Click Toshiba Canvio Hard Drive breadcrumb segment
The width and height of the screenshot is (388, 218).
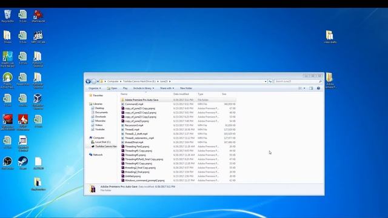click(139, 81)
